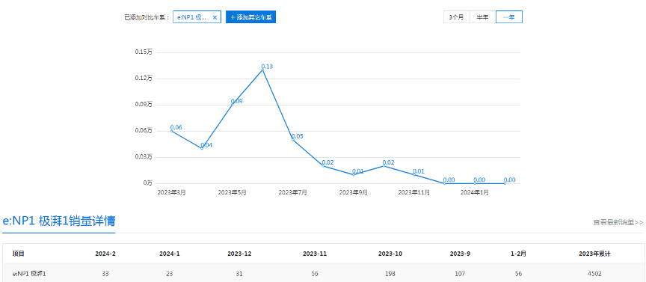Click the 4502 cumulative sales cell
This screenshot has width=646, height=282.
[x=594, y=273]
